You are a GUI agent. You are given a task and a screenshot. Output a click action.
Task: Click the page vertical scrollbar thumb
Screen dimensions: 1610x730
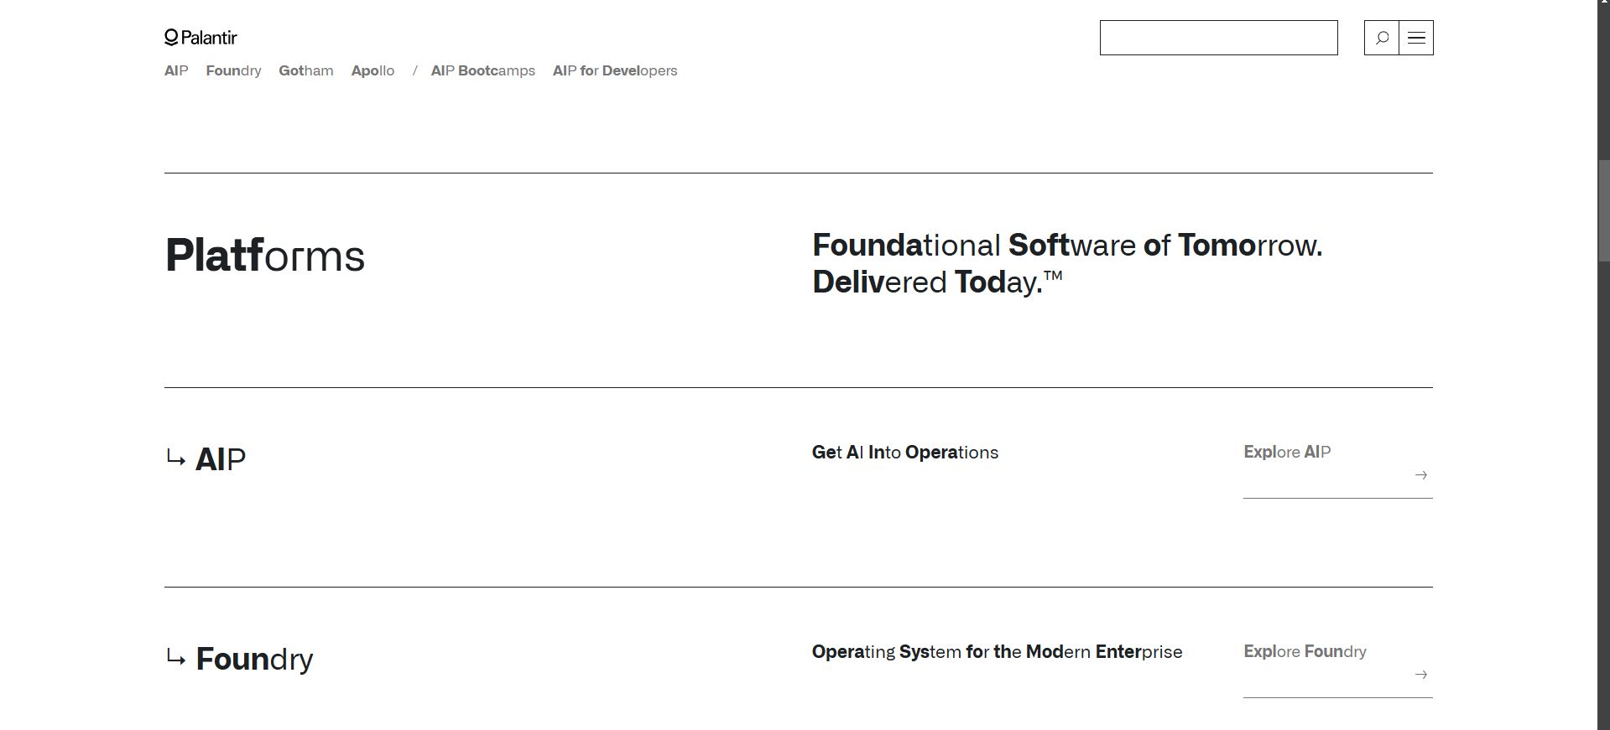[x=1603, y=211]
